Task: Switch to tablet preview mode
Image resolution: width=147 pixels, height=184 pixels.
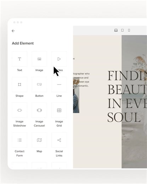Action: point(123,30)
